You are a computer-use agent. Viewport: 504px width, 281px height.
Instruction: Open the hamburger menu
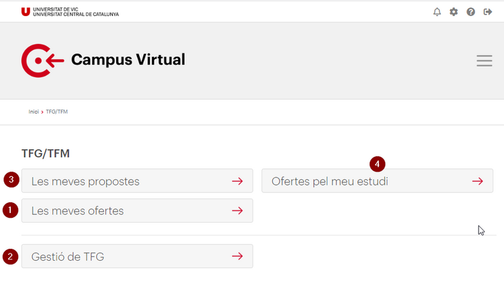click(x=485, y=61)
